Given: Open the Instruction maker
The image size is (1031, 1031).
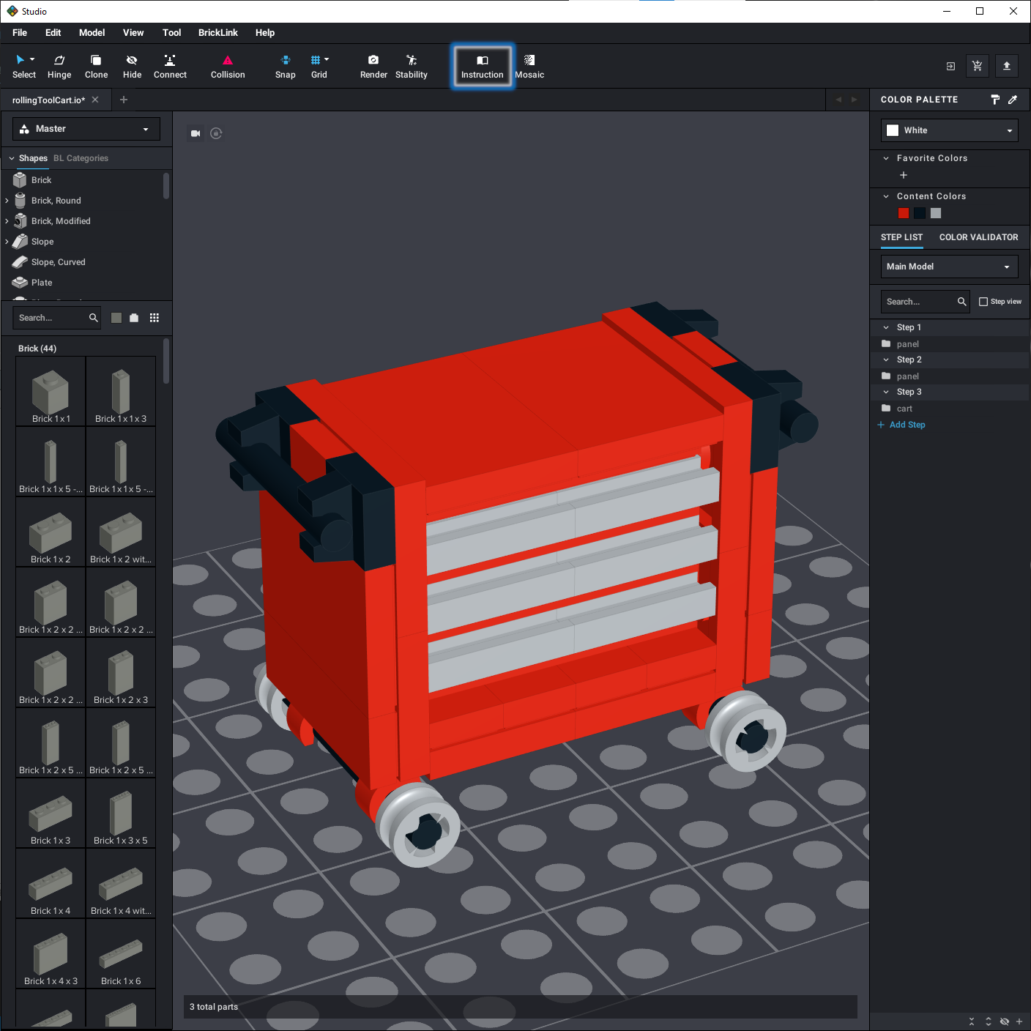Looking at the screenshot, I should tap(483, 67).
